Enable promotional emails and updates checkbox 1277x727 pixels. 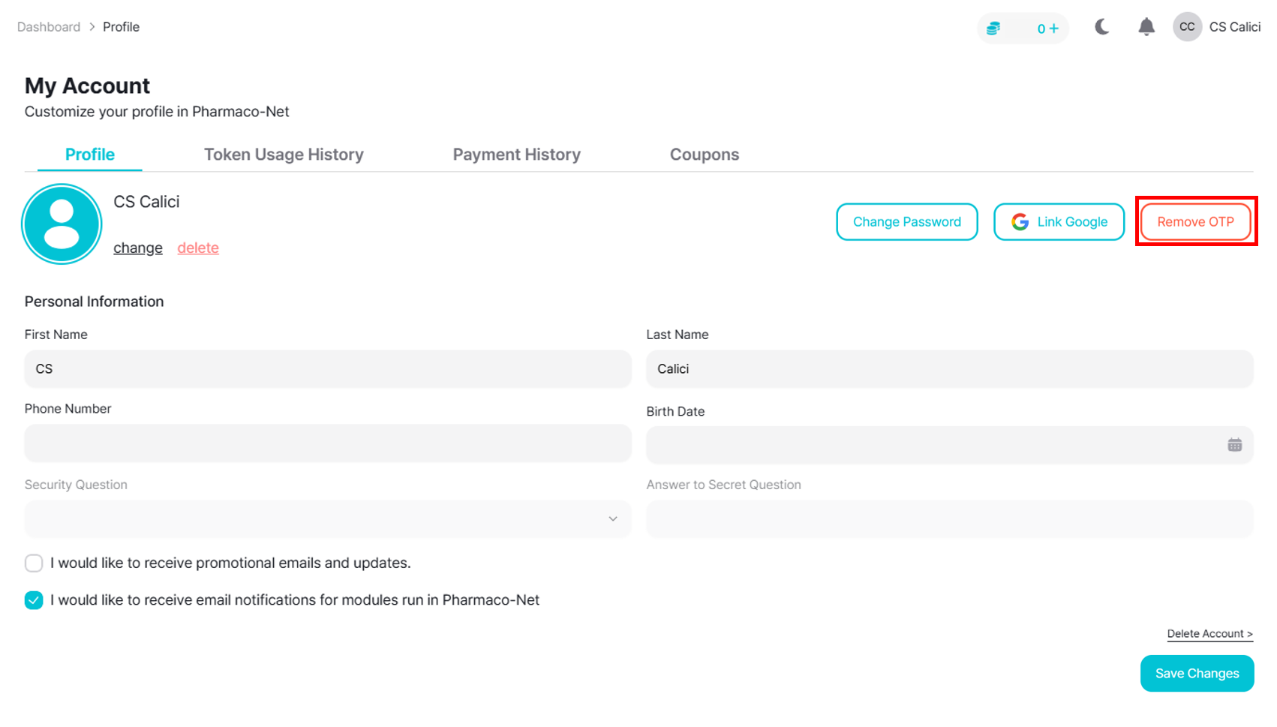click(34, 563)
